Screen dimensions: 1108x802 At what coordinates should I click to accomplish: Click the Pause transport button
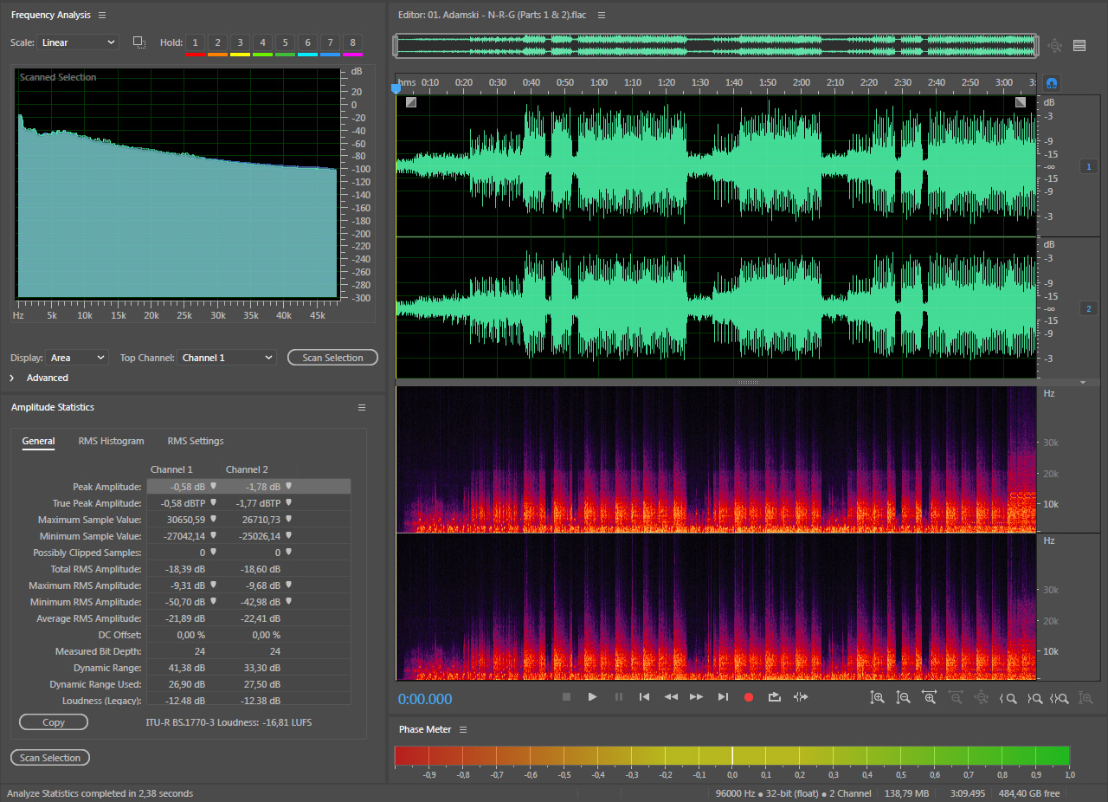pos(618,697)
